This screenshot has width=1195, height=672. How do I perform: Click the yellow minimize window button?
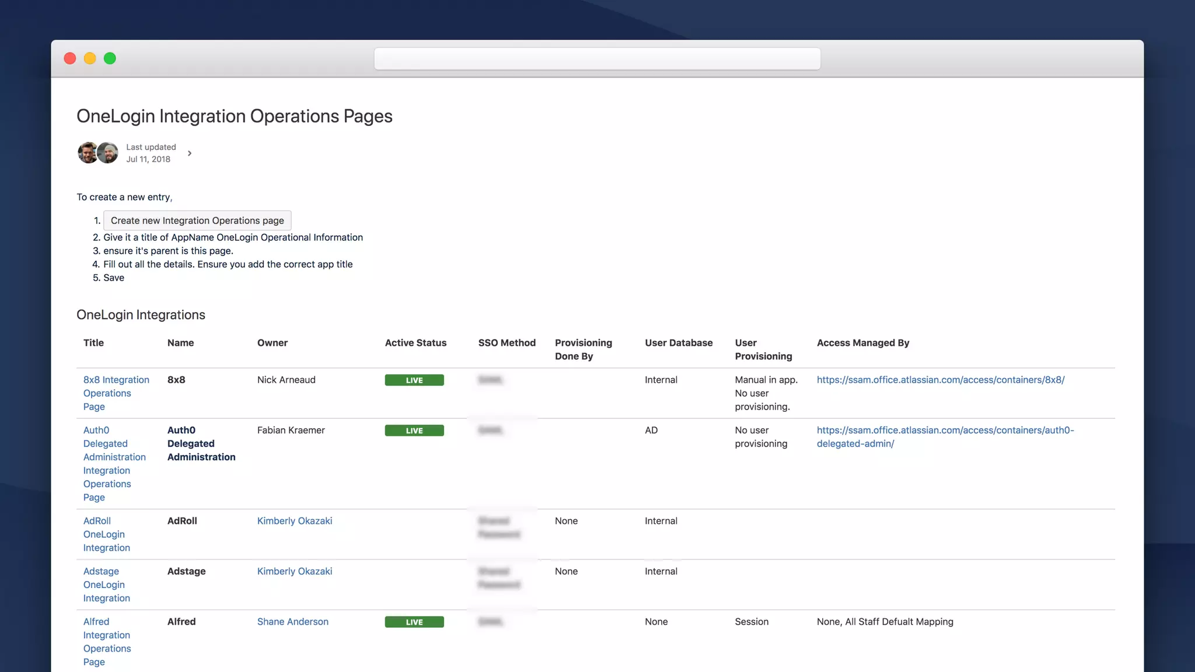click(90, 58)
